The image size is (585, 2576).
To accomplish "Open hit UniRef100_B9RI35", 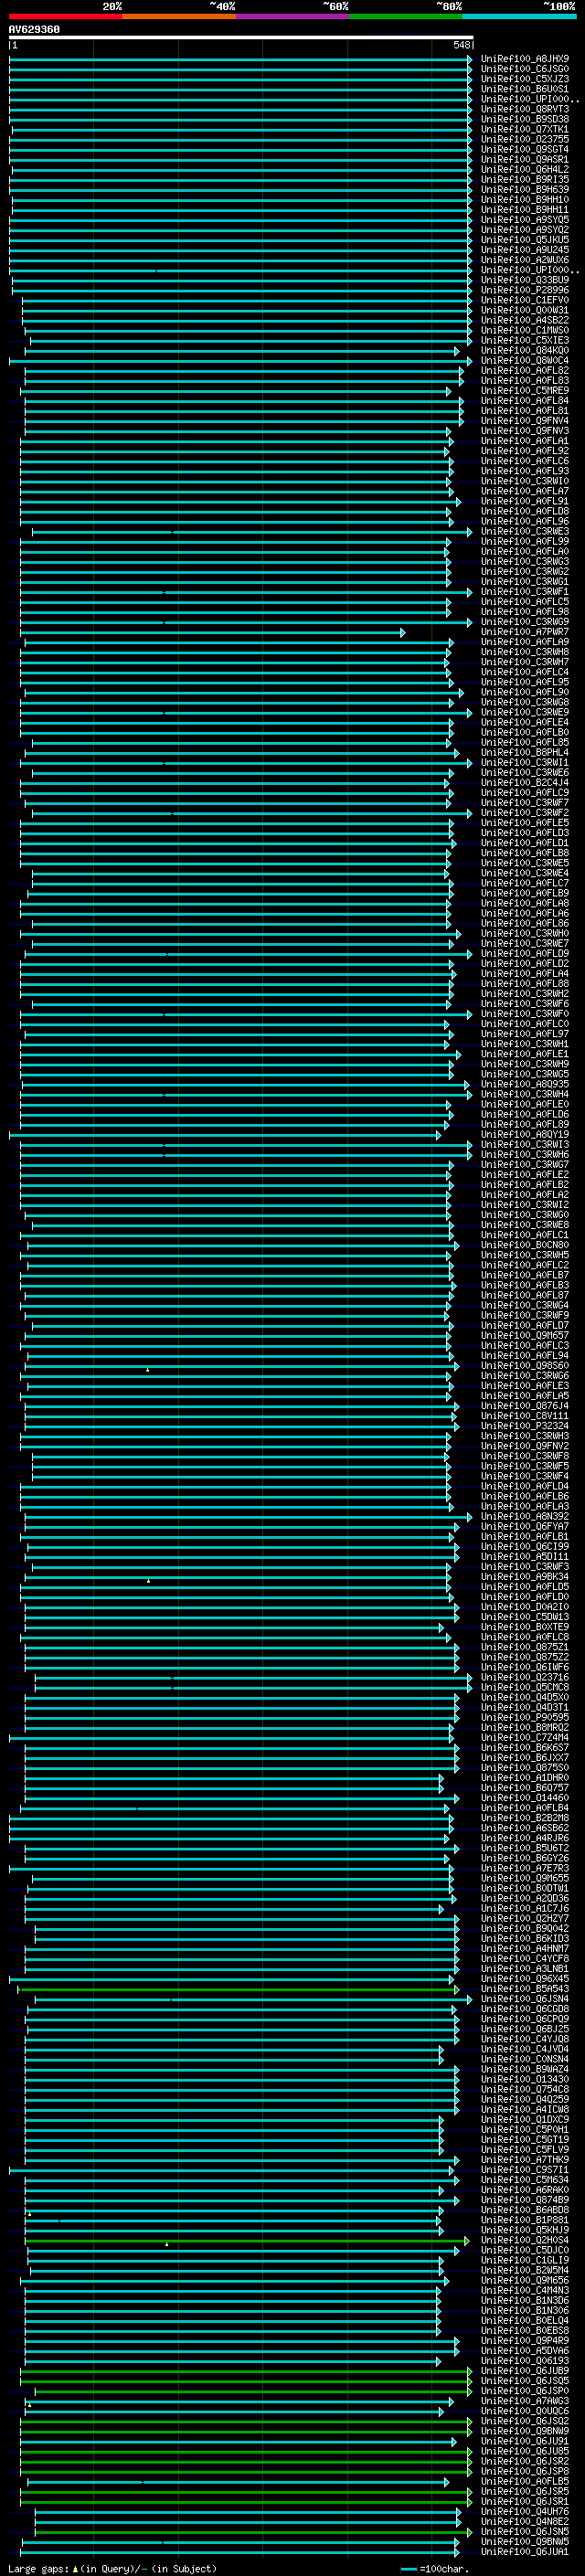I will (525, 179).
